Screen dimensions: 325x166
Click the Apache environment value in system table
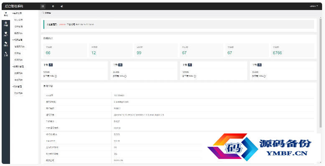[139, 115]
